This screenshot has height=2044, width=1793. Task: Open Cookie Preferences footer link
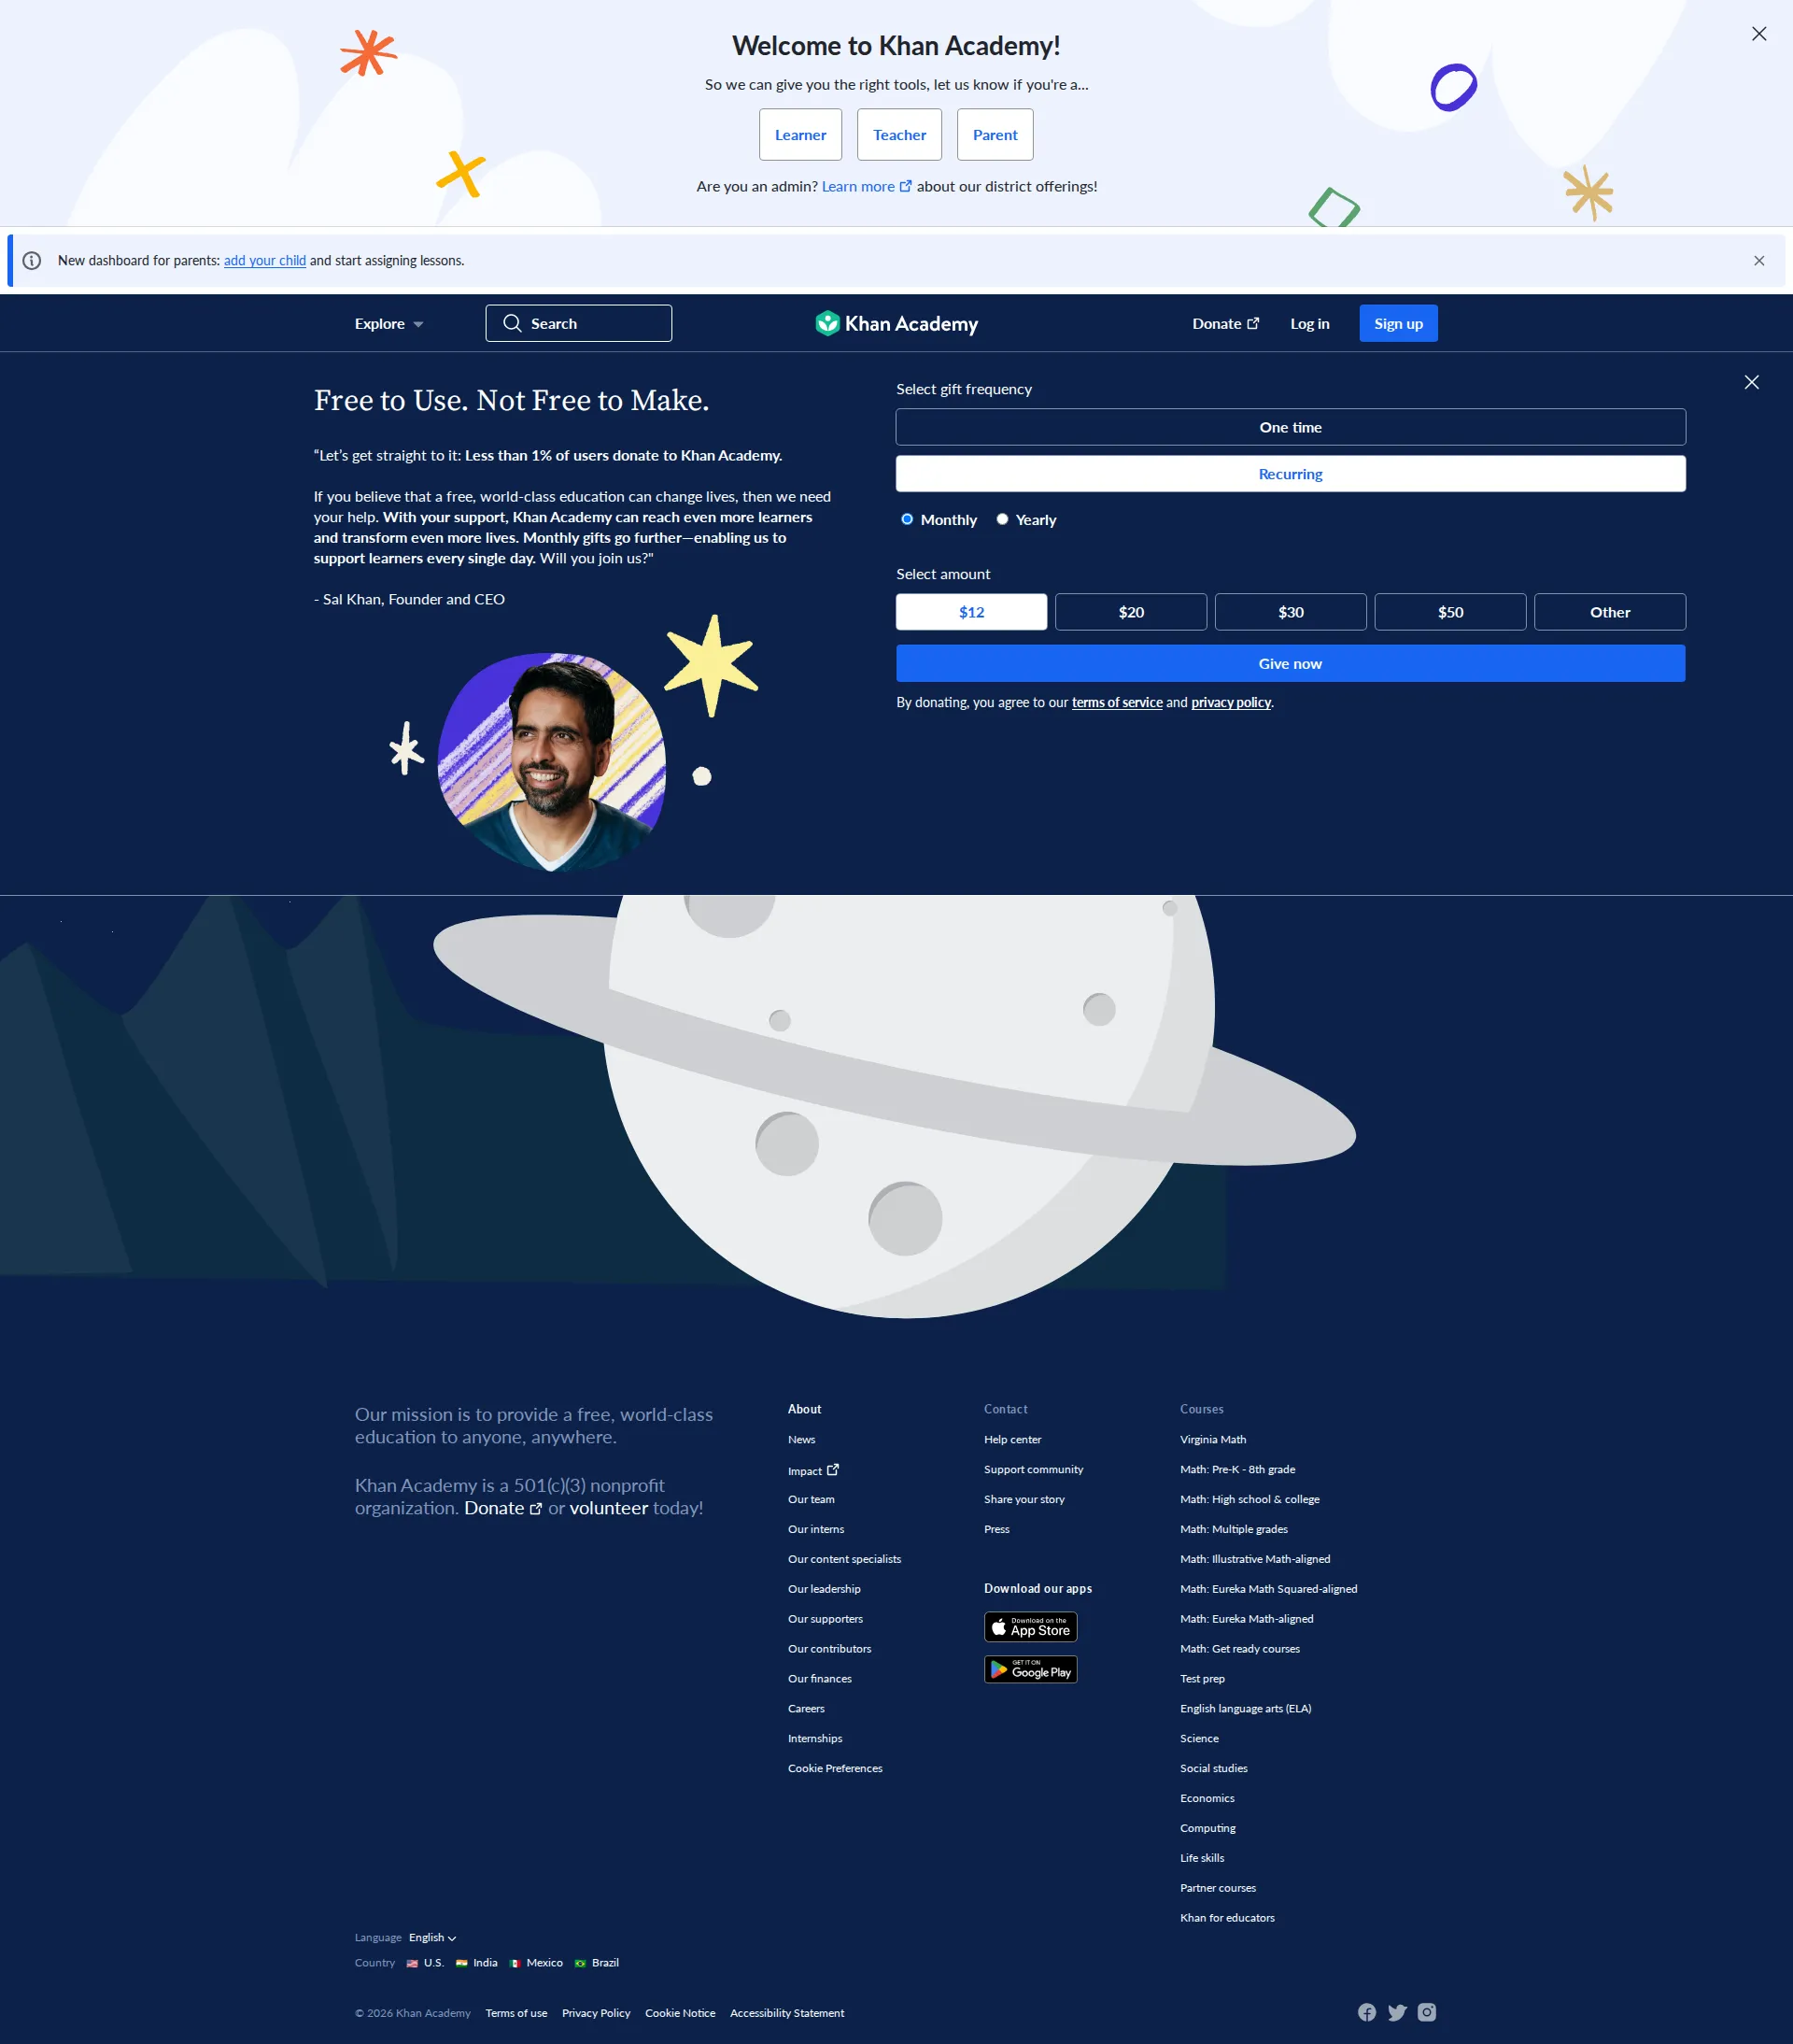click(836, 1769)
